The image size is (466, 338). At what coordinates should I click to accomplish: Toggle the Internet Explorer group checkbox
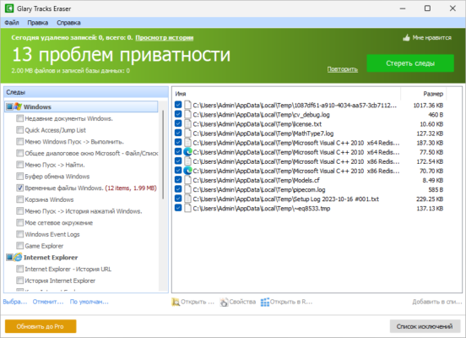(x=9, y=257)
